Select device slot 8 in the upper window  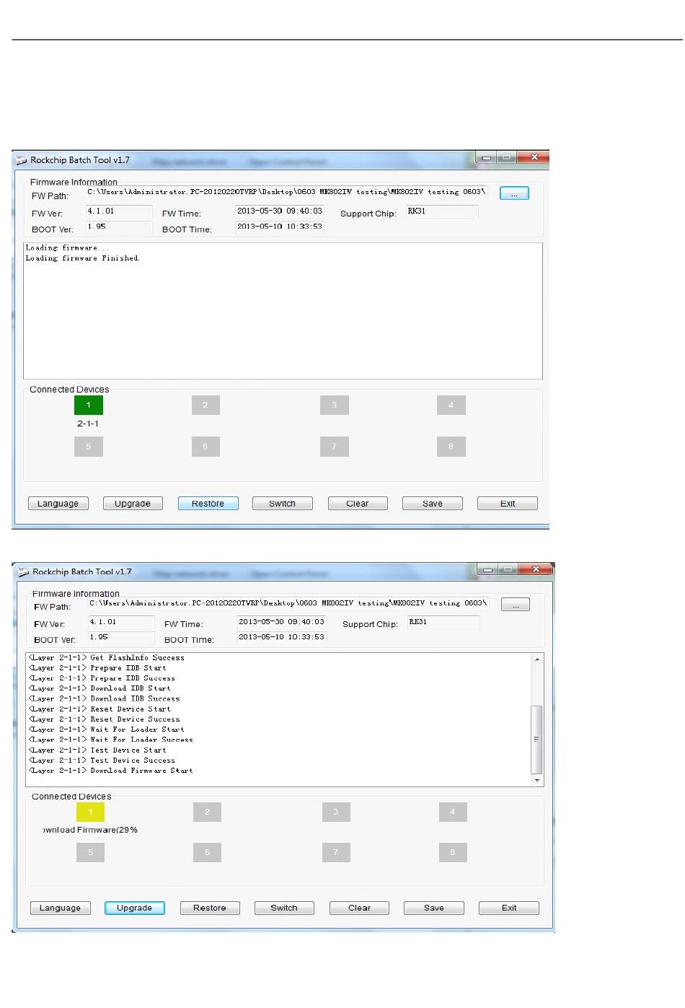pos(451,447)
